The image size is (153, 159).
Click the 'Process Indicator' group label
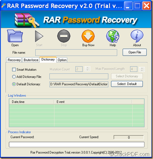pos(19,132)
